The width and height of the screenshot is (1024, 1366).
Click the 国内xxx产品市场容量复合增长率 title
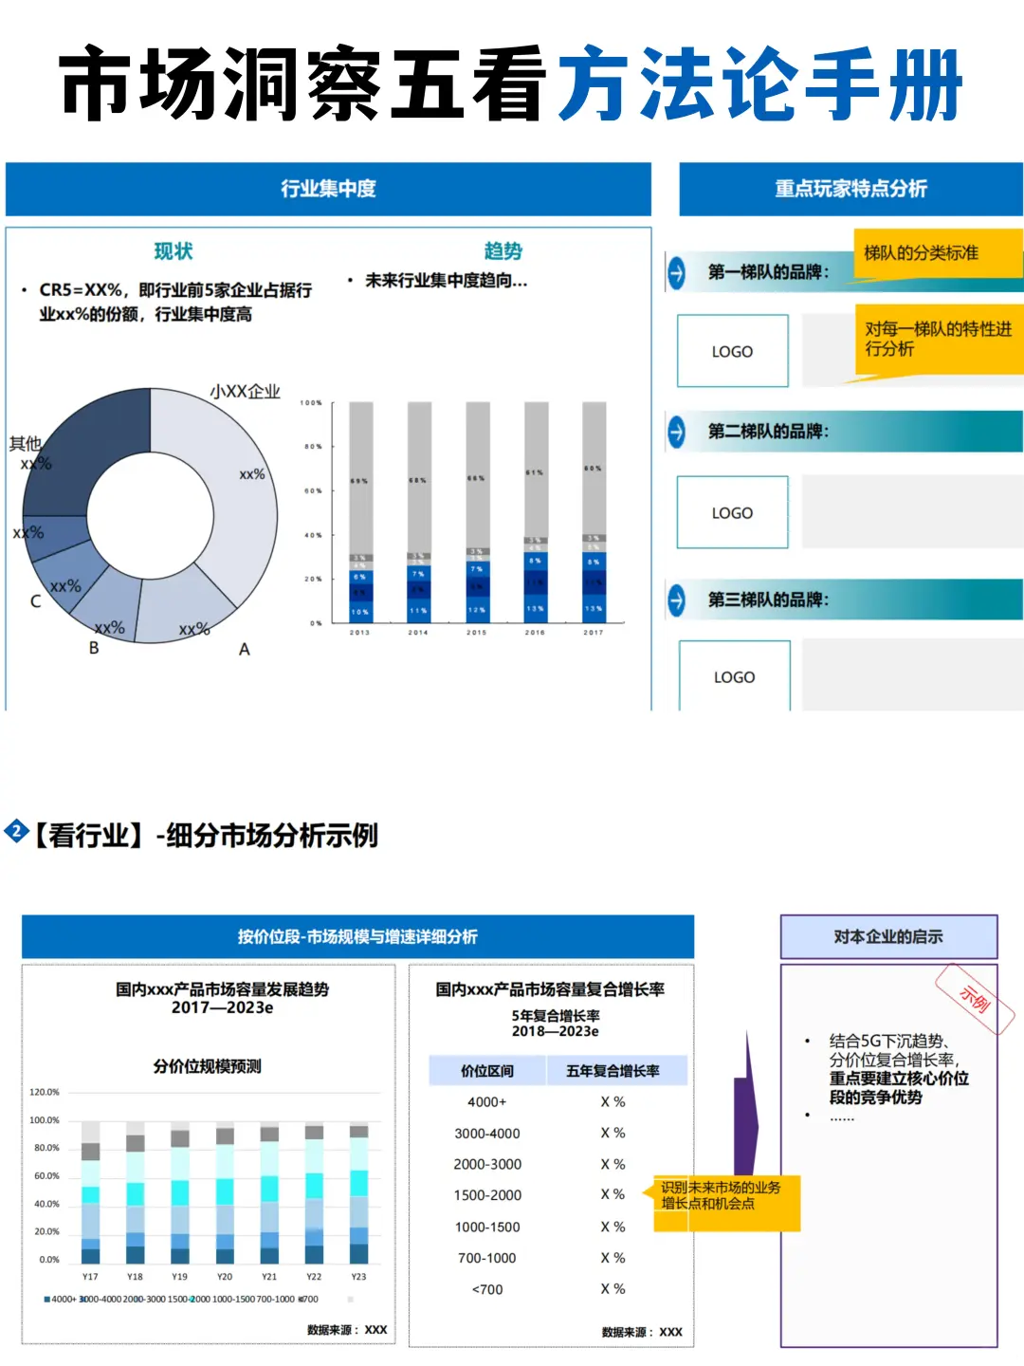coord(550,989)
